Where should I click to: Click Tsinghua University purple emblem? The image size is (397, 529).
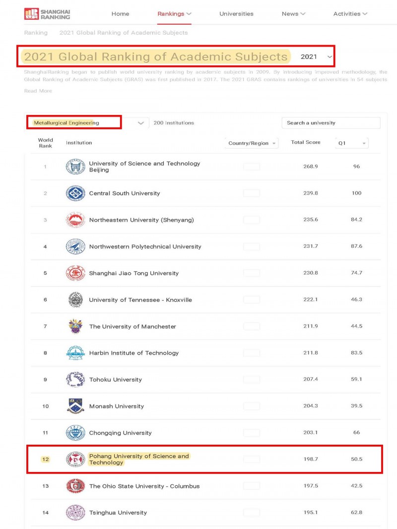[x=75, y=513]
